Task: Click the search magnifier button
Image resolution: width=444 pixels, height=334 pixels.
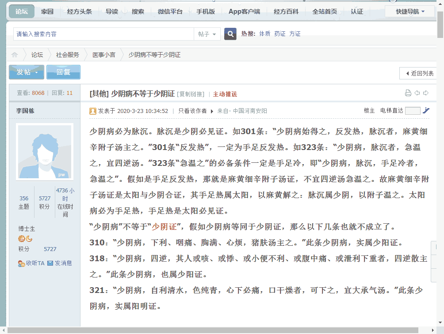Action: (230, 34)
